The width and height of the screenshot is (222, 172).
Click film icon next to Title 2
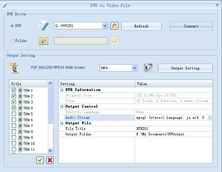(x=20, y=96)
